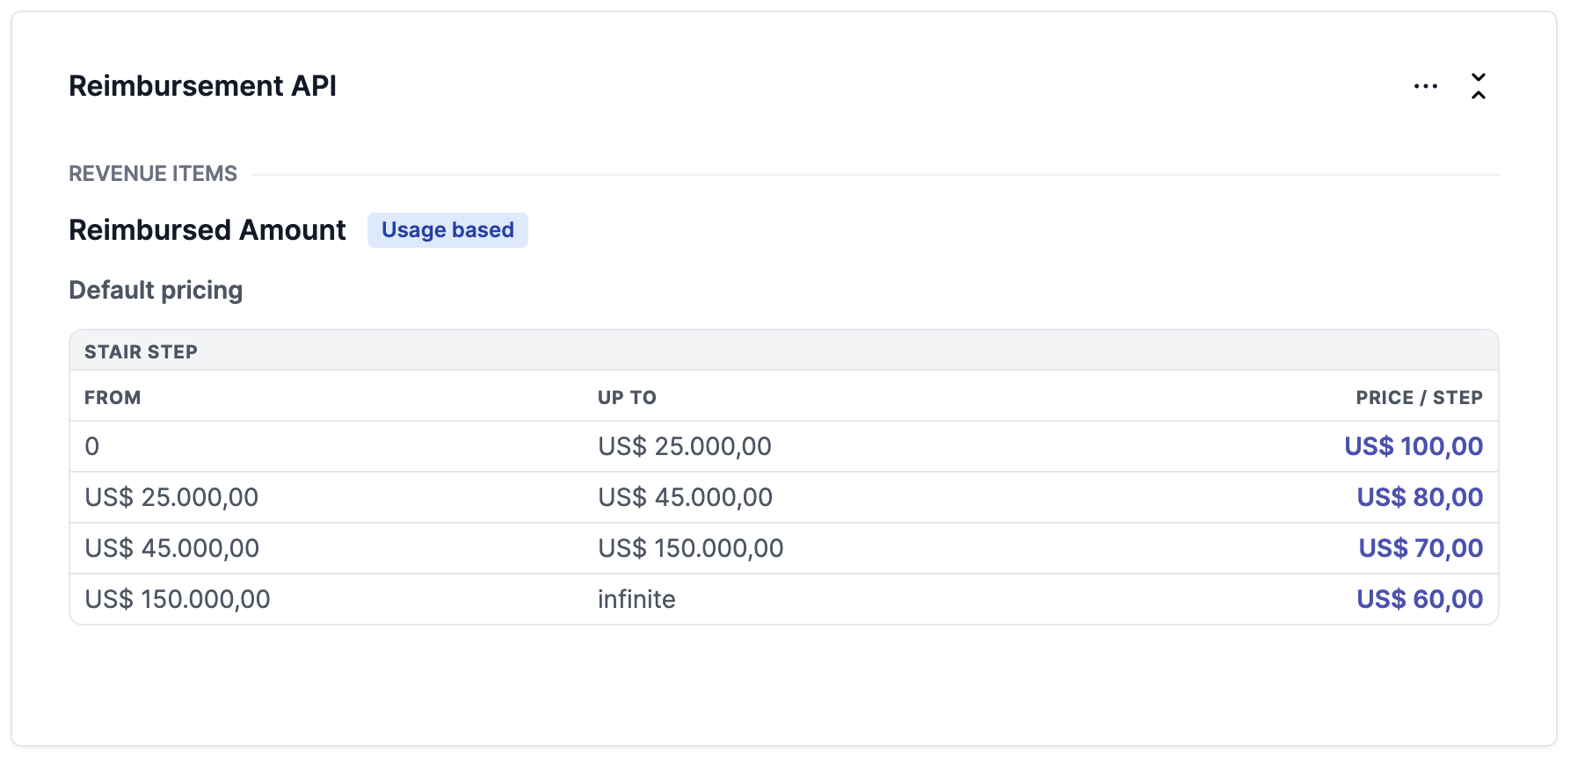Click the US$ 60,00 price link
The width and height of the screenshot is (1570, 759).
tap(1419, 599)
